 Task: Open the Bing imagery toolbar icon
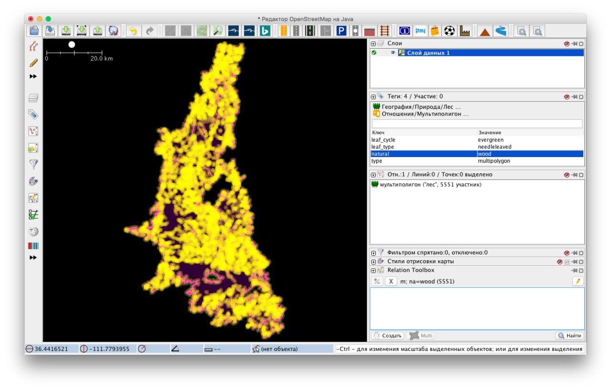click(264, 31)
